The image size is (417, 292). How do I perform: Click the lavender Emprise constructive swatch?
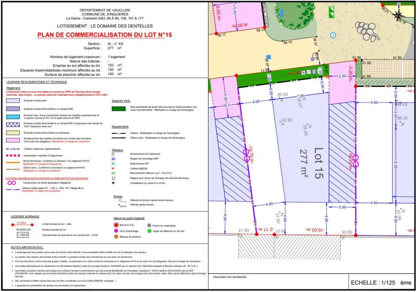click(15, 100)
